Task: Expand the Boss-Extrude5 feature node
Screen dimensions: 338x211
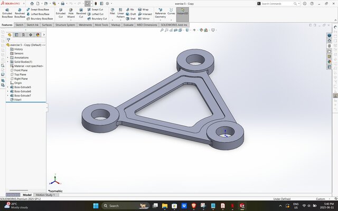Action: (x=8, y=87)
